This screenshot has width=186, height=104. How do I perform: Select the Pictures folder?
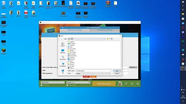(71, 64)
